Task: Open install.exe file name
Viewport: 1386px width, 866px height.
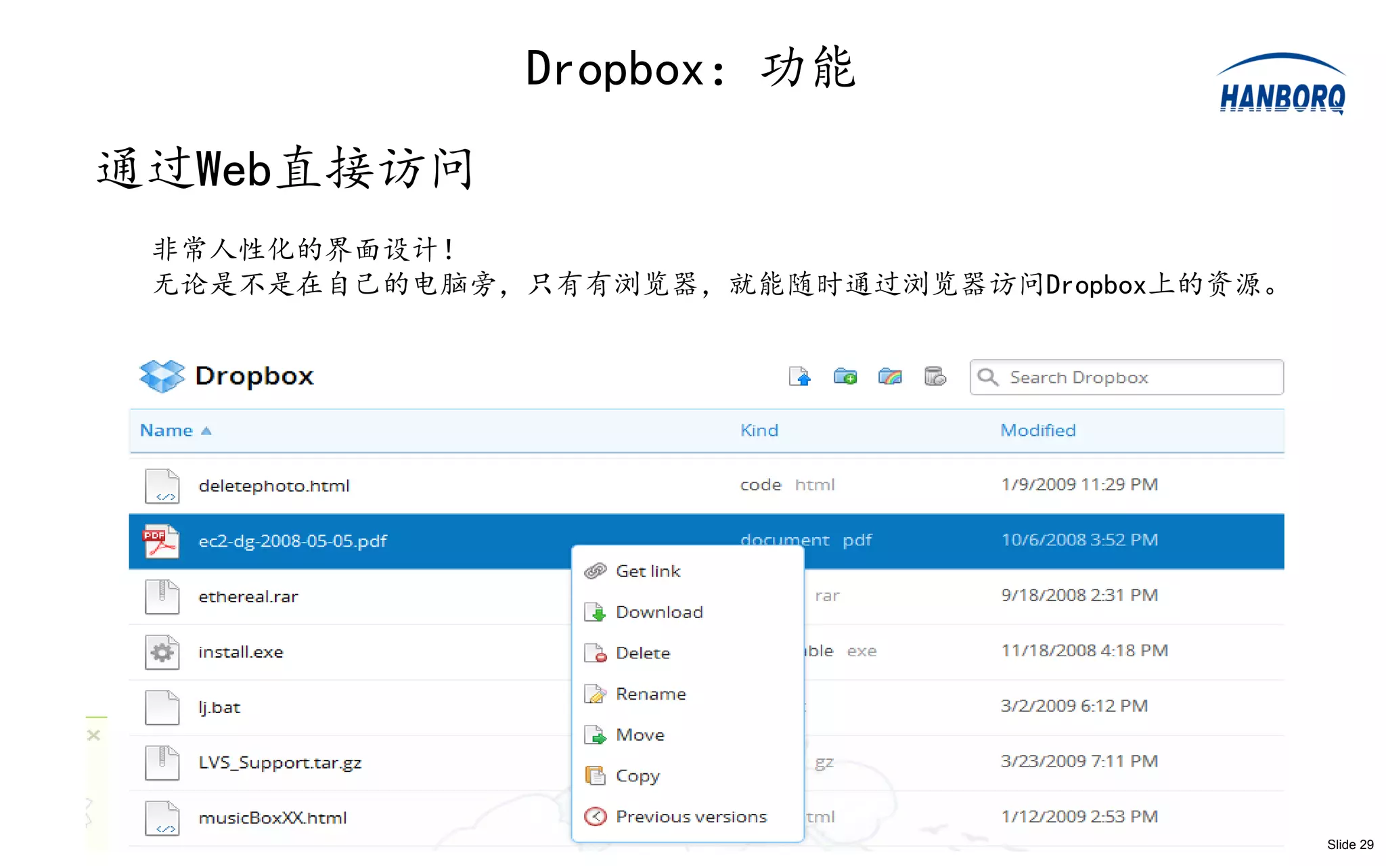Action: [x=241, y=652]
